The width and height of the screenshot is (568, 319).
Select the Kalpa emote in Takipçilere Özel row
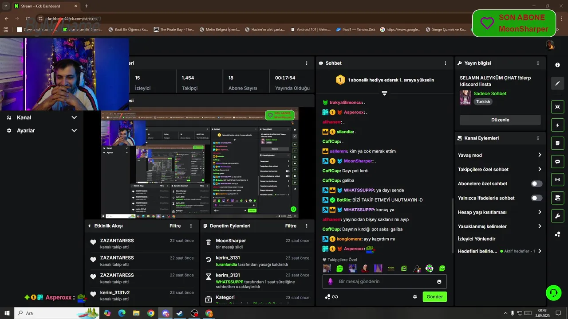[x=391, y=268]
